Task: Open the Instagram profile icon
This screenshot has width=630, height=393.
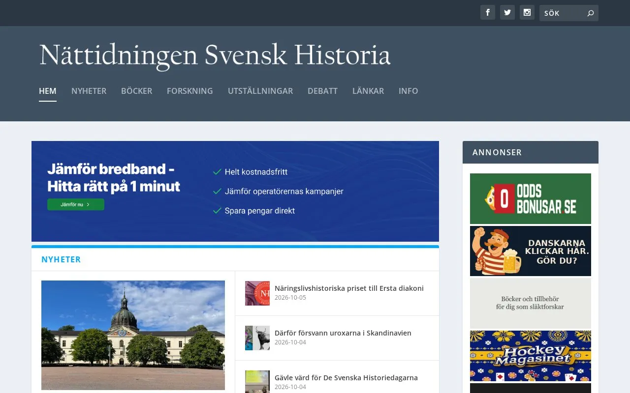Action: point(527,13)
